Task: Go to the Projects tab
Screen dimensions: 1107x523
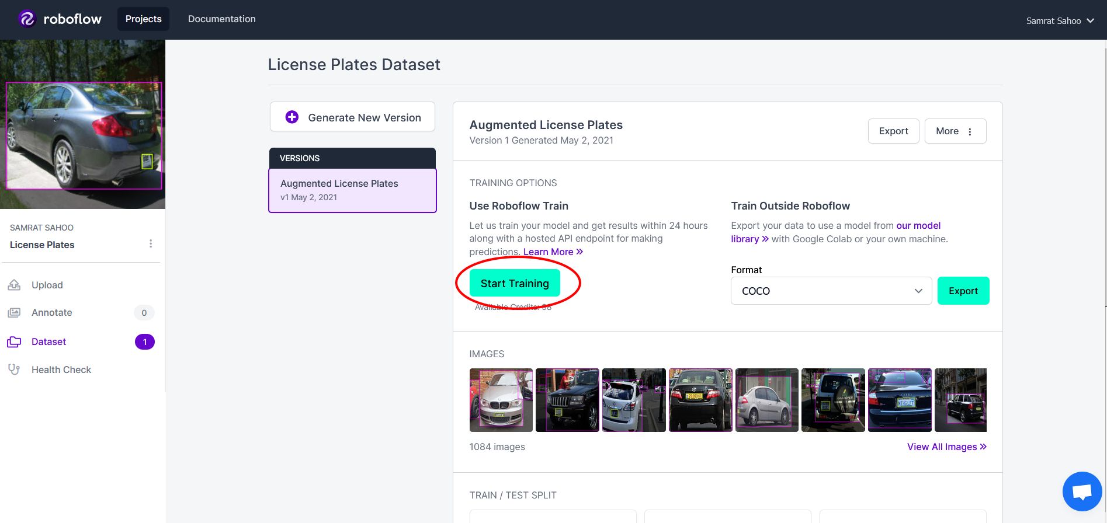Action: point(143,19)
